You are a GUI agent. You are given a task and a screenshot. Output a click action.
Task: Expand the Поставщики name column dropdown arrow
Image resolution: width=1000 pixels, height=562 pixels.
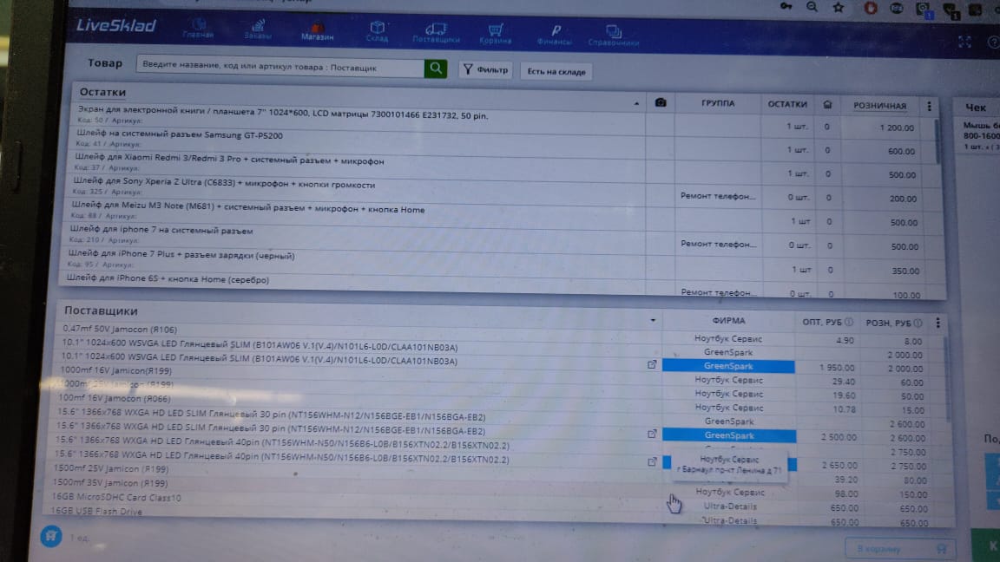click(653, 320)
